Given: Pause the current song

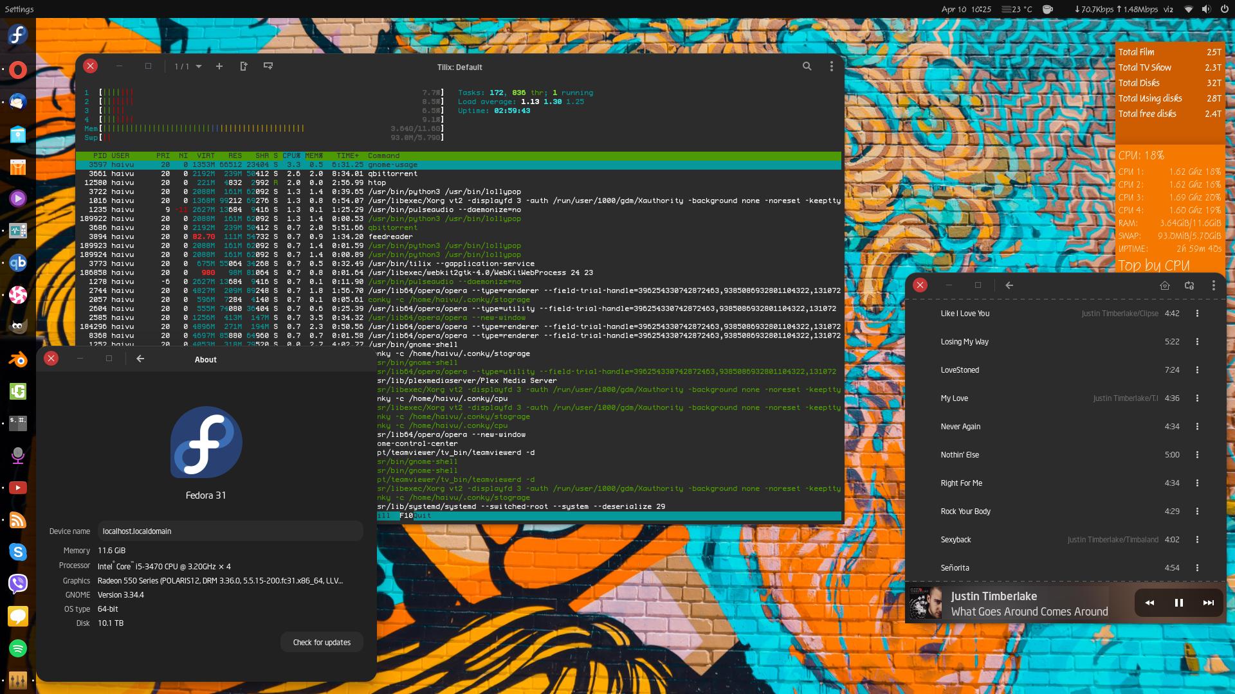Looking at the screenshot, I should click(x=1179, y=603).
